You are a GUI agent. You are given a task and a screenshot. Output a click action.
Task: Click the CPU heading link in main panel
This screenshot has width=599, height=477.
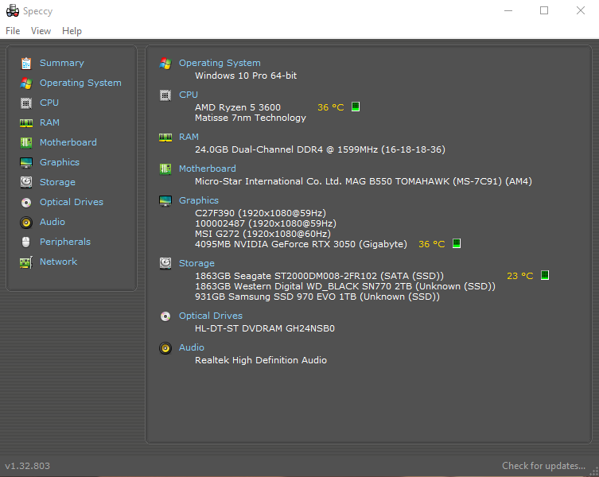click(x=189, y=95)
